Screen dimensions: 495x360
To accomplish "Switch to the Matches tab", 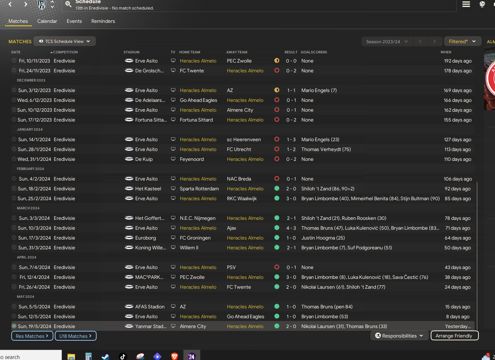I will pyautogui.click(x=18, y=21).
